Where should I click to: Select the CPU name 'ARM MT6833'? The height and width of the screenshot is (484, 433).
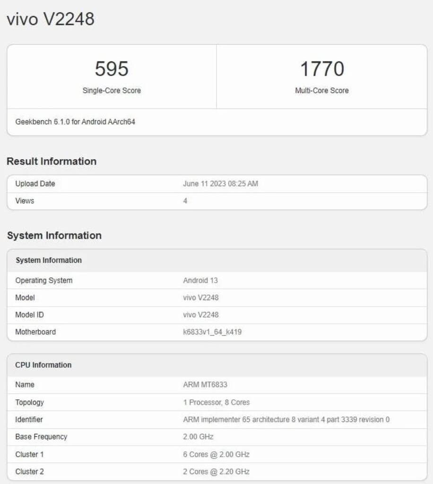point(205,385)
